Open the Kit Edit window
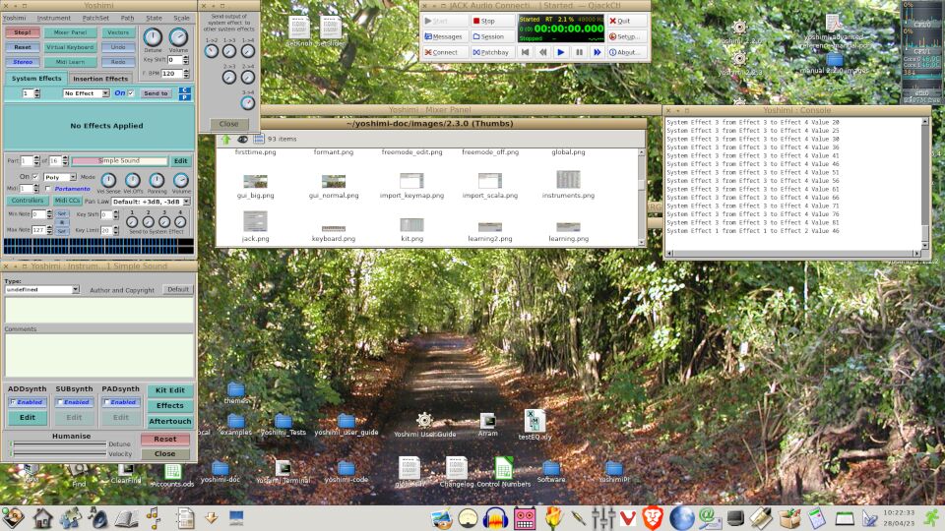 pos(169,390)
